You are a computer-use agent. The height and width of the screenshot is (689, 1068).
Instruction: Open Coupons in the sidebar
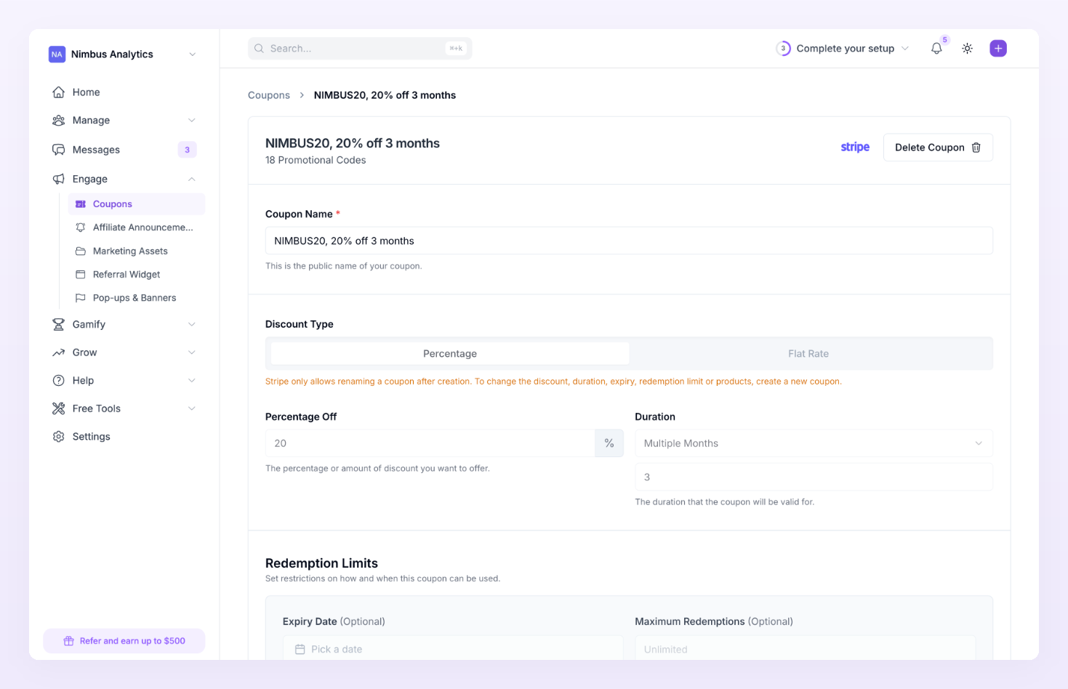point(137,204)
